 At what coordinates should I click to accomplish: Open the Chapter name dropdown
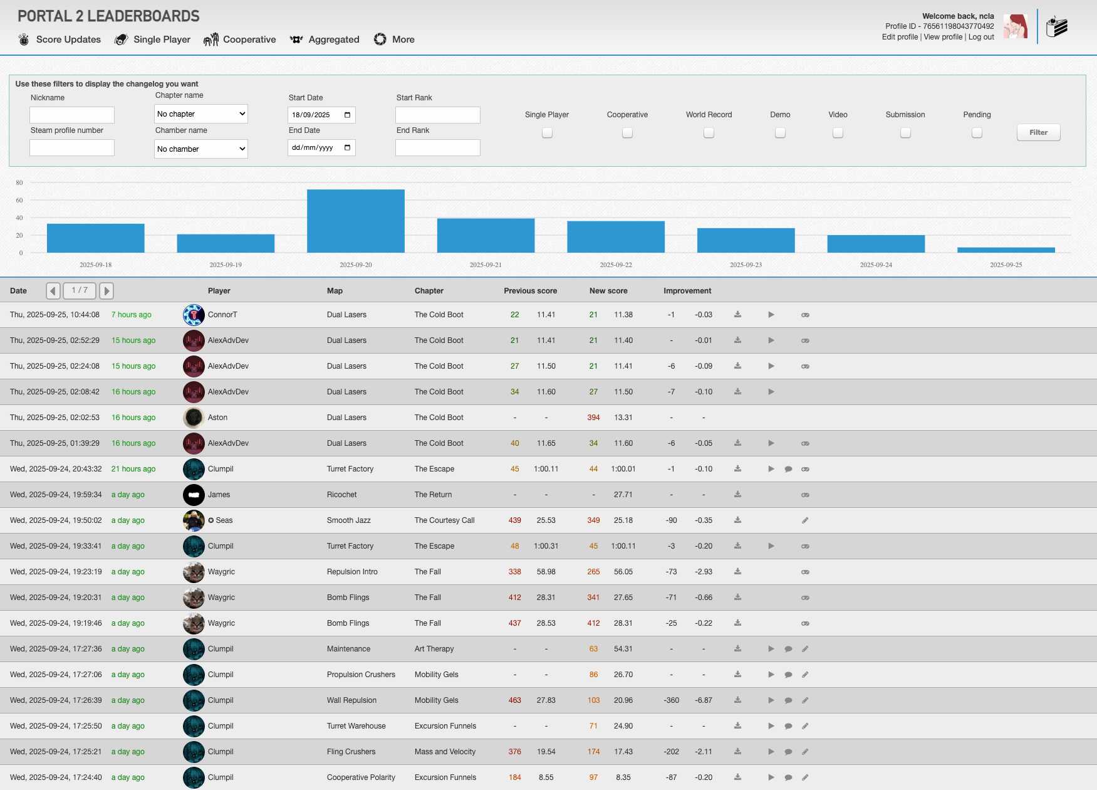(x=200, y=113)
